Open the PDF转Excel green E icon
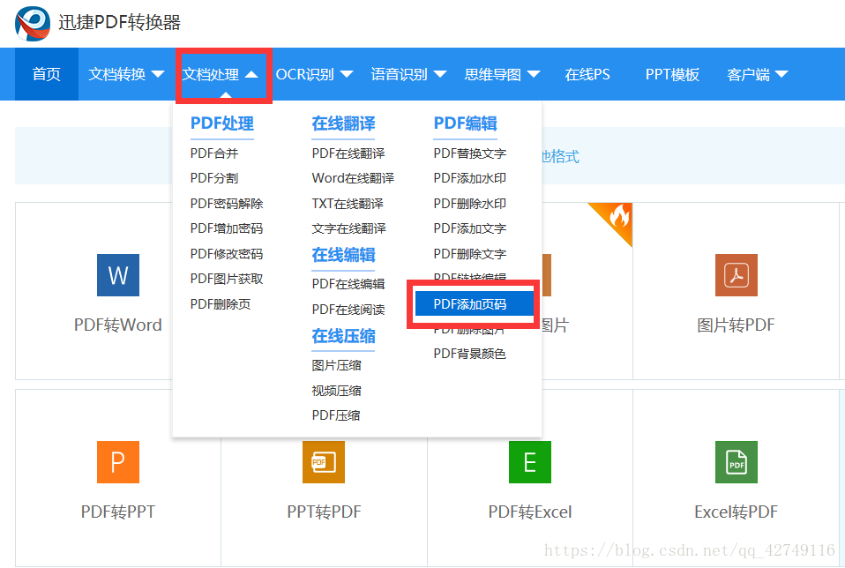Screen dimensions: 845x568 [x=530, y=462]
